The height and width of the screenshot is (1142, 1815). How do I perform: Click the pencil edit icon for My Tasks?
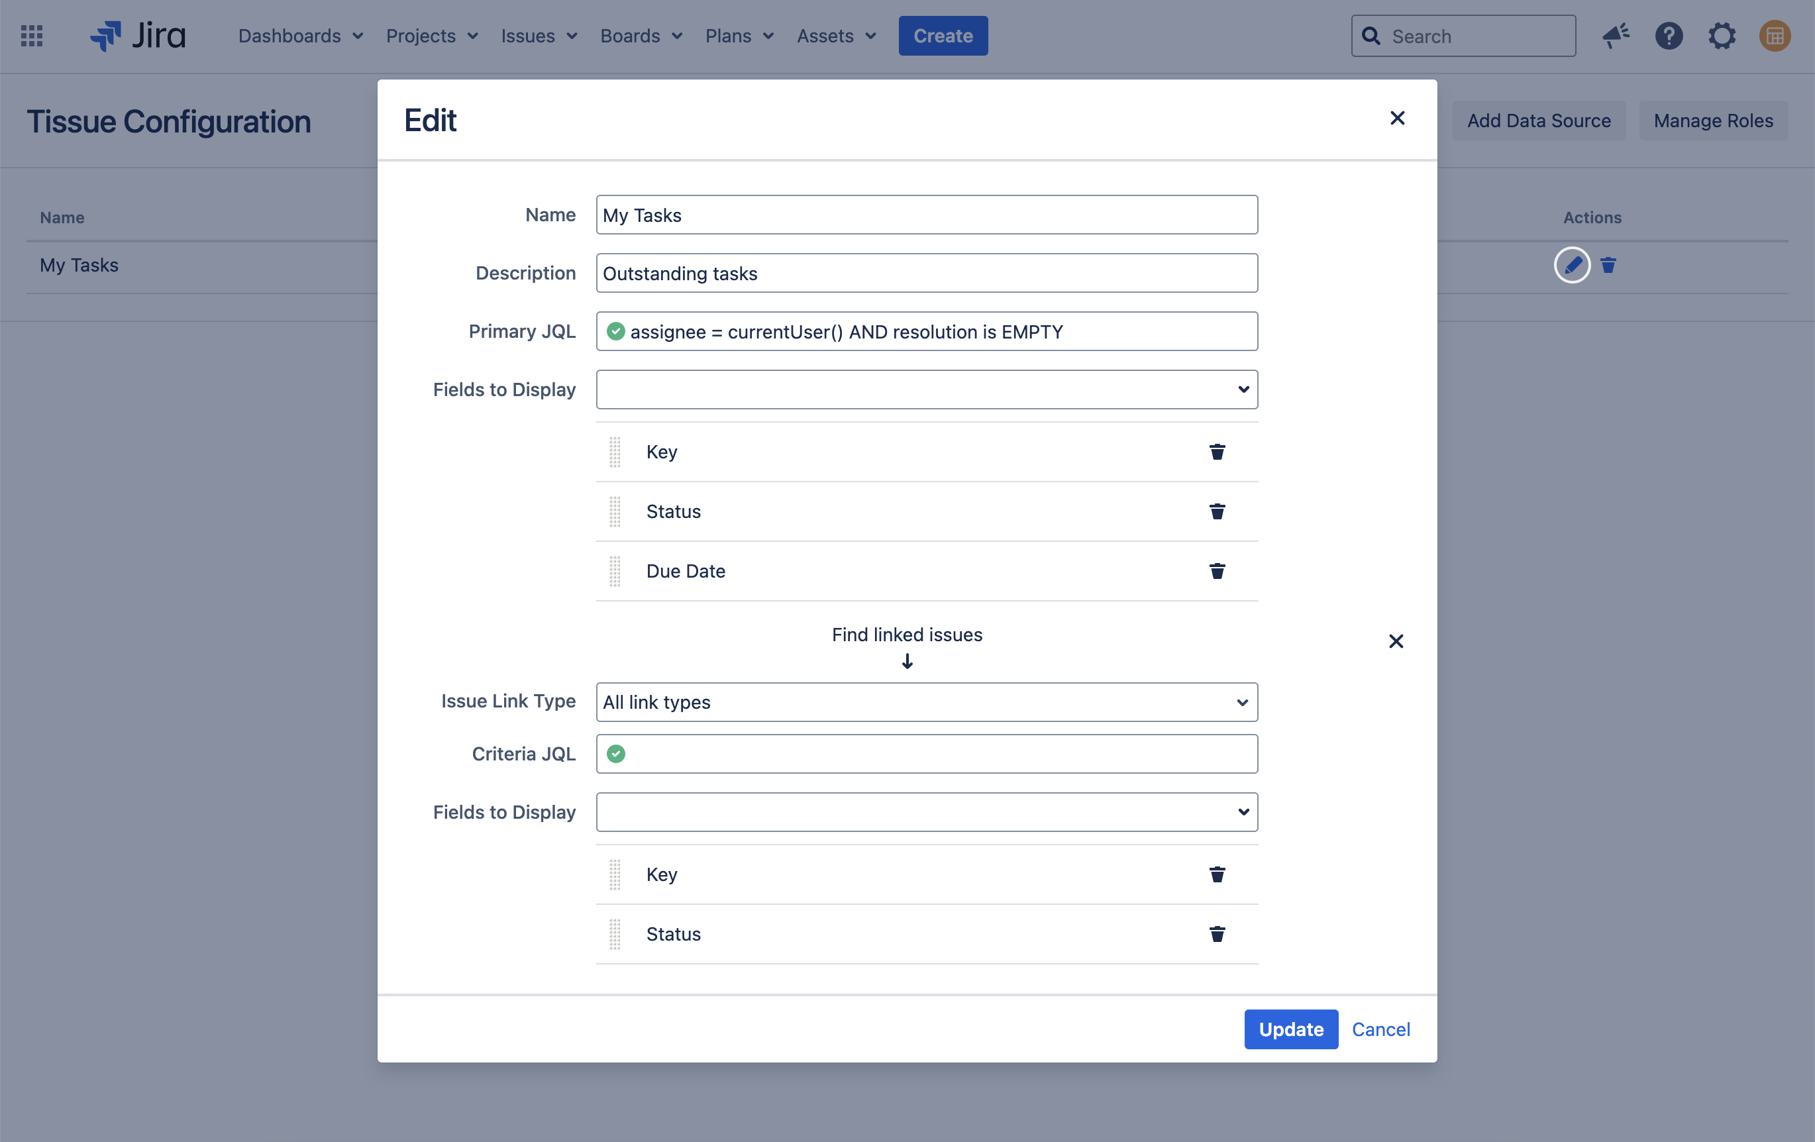point(1571,266)
